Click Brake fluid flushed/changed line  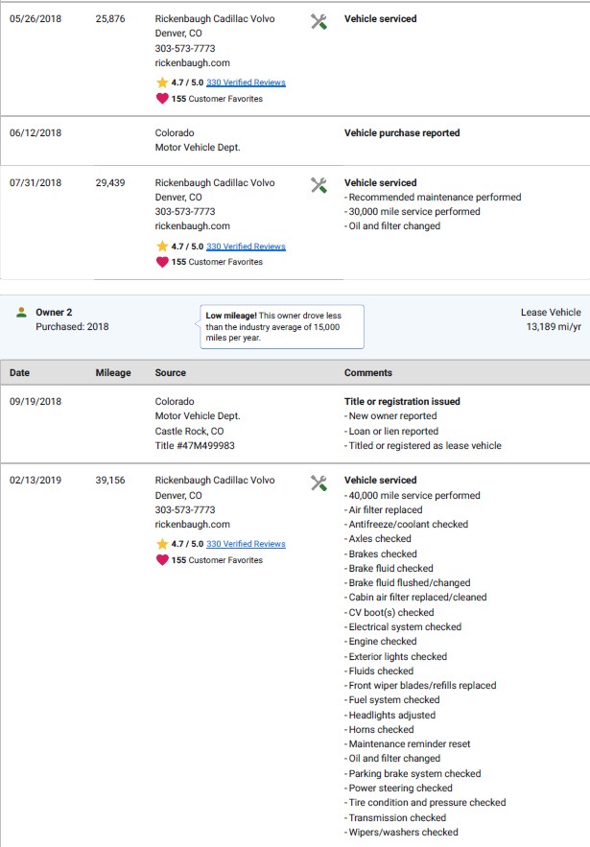pyautogui.click(x=408, y=582)
